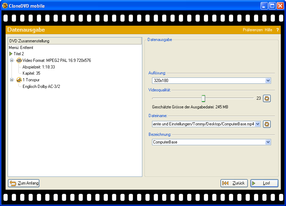Collapse the Video Format tree node
286x206 pixels.
[x=12, y=60]
